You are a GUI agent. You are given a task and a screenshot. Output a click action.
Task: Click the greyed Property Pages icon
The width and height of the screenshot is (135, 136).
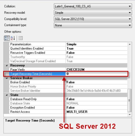(x=21, y=38)
